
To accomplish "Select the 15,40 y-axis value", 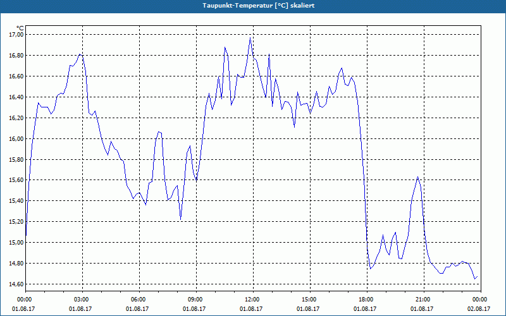I will [x=16, y=201].
